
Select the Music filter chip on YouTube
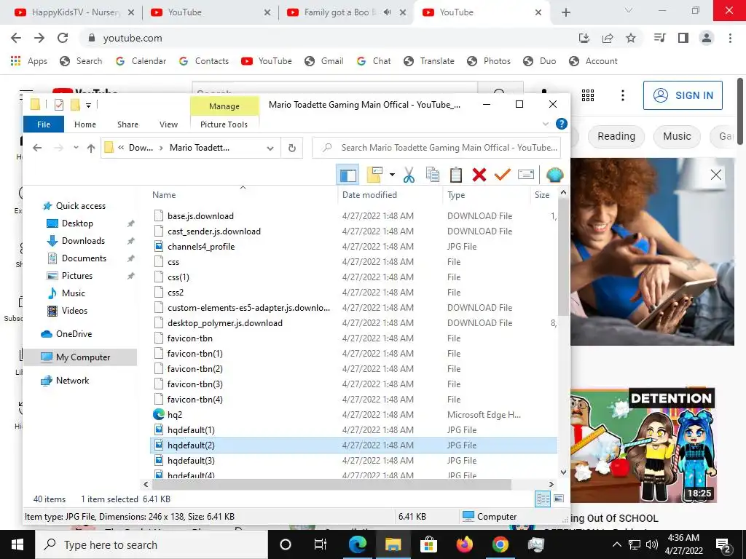pos(677,136)
